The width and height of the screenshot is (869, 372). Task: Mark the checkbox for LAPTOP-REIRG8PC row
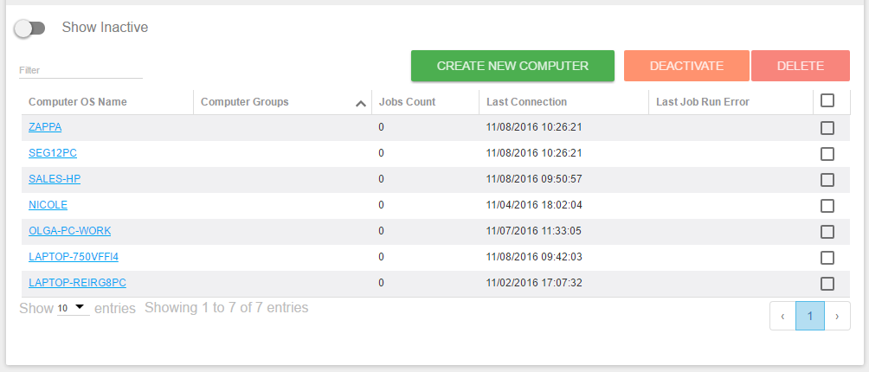pos(827,284)
